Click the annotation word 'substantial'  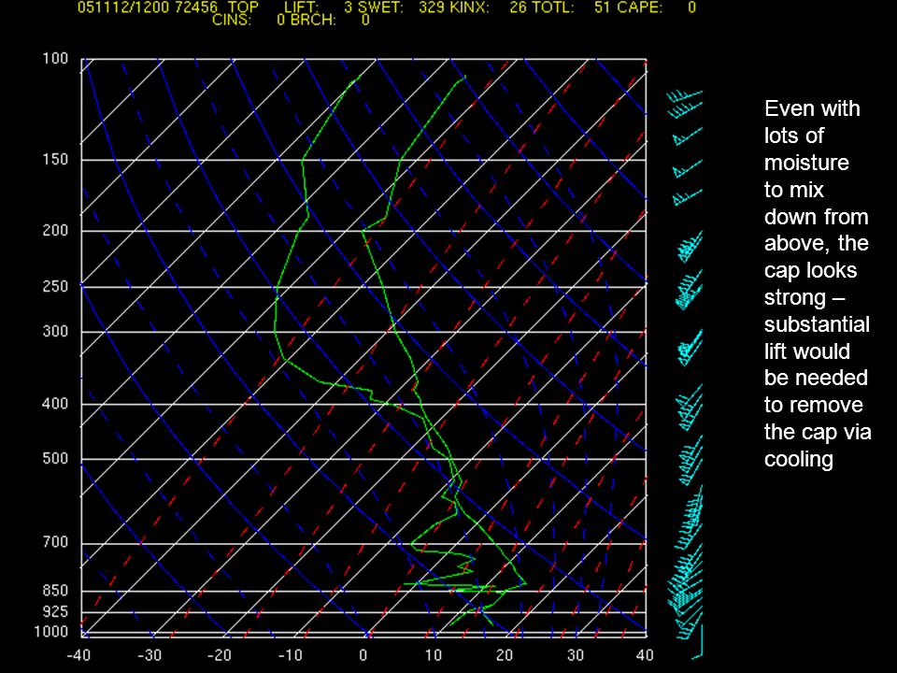[x=817, y=324]
